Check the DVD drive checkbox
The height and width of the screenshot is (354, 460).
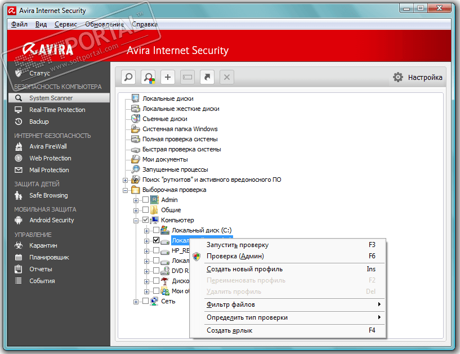click(156, 270)
